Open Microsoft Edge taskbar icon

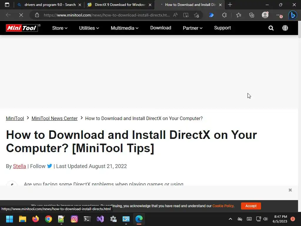pos(139,219)
